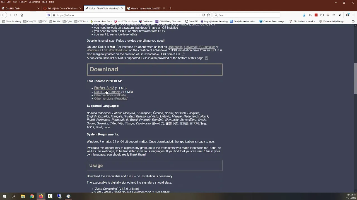
Task: Open CompTIA bookmark folder
Action: (30, 21)
